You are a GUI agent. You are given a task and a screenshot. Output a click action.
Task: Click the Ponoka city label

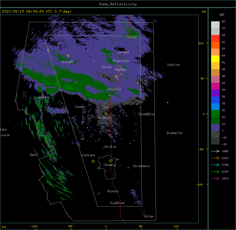coord(131,37)
